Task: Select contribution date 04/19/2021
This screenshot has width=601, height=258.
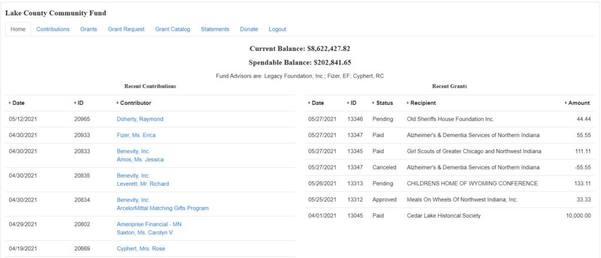Action: click(x=23, y=249)
